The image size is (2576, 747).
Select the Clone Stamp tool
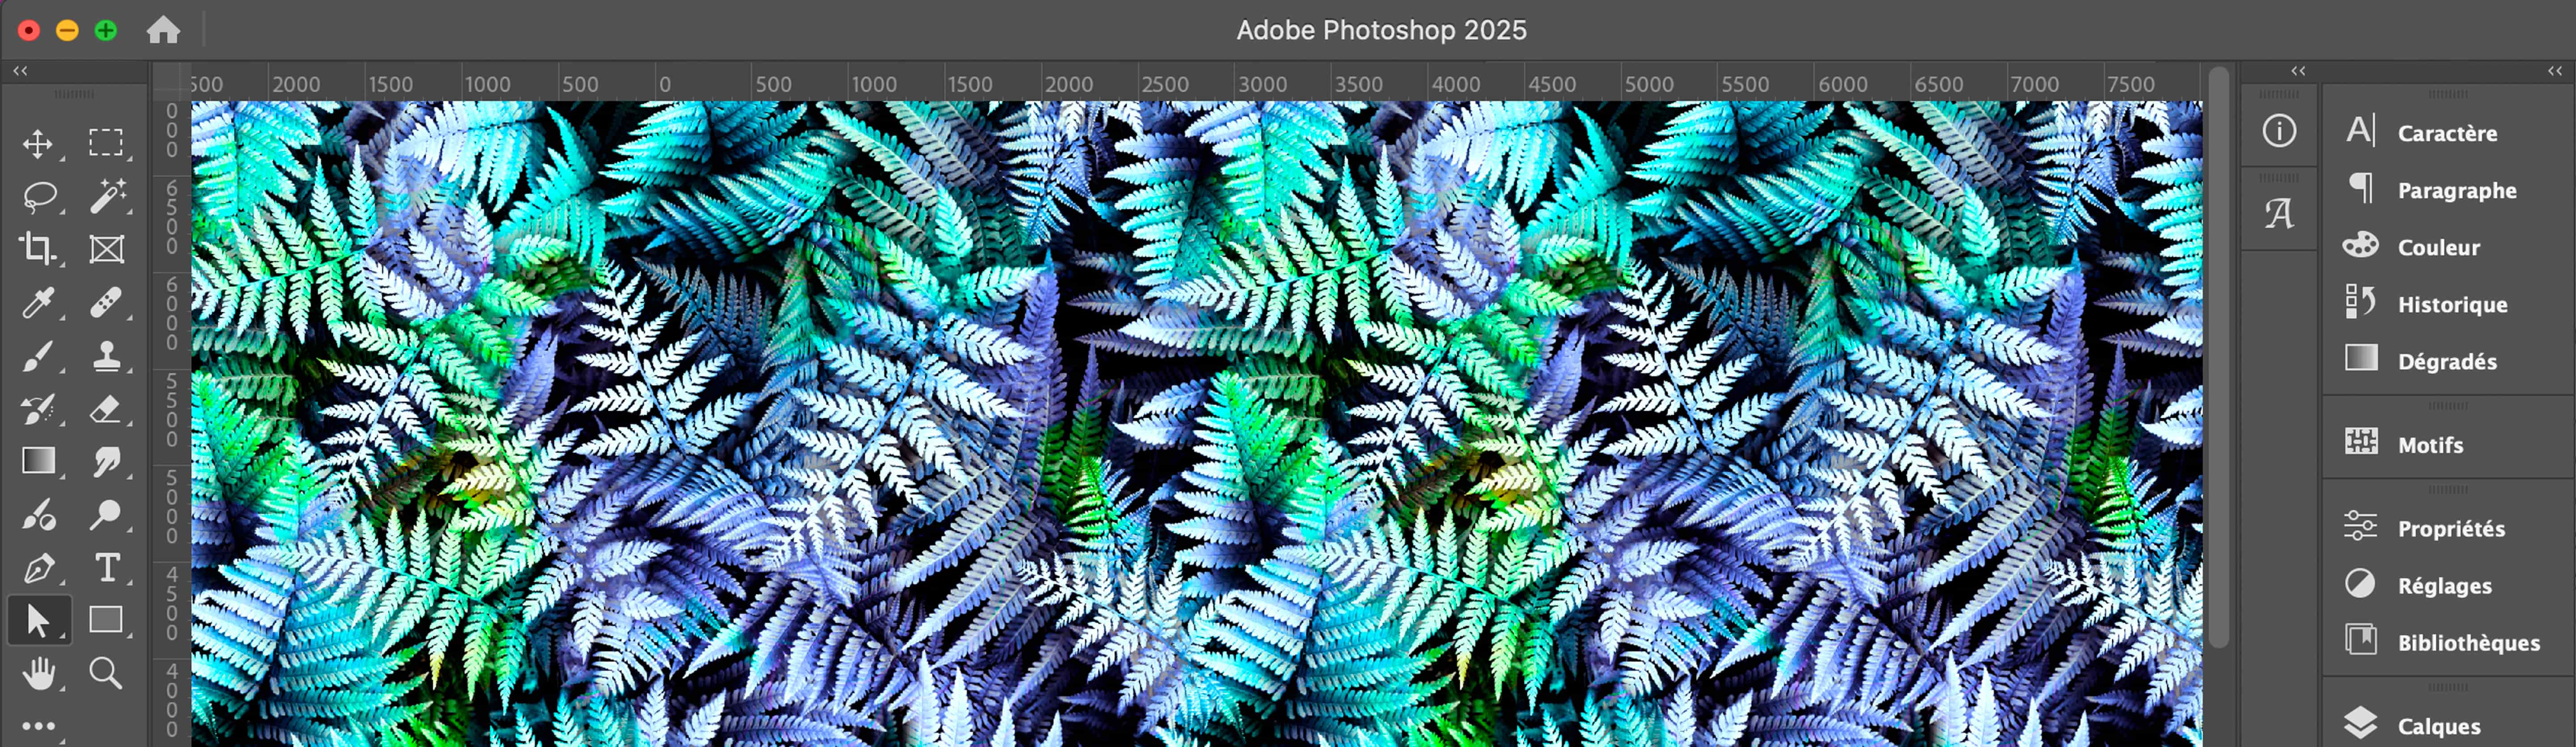(106, 355)
